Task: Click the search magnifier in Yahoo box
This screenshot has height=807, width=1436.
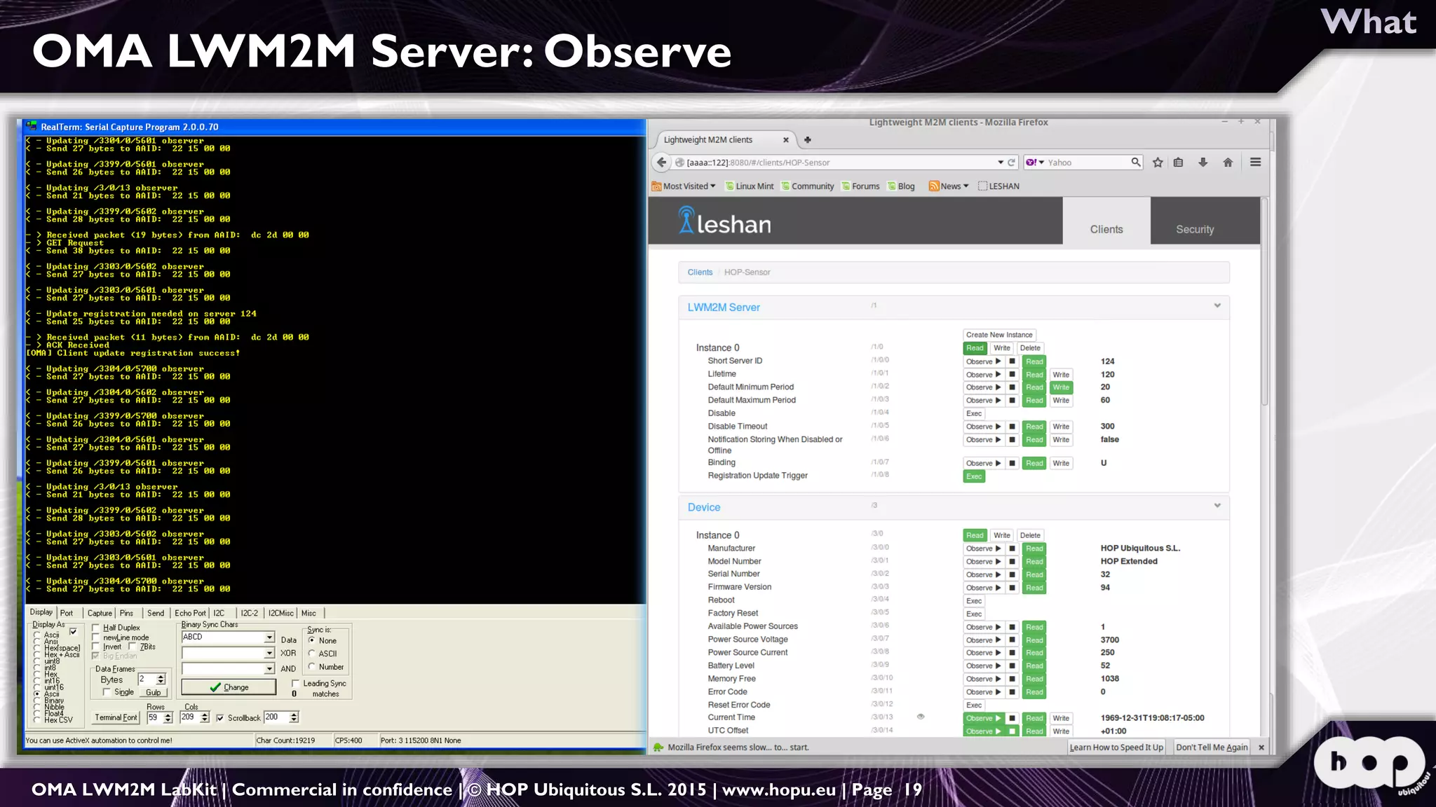Action: 1135,162
